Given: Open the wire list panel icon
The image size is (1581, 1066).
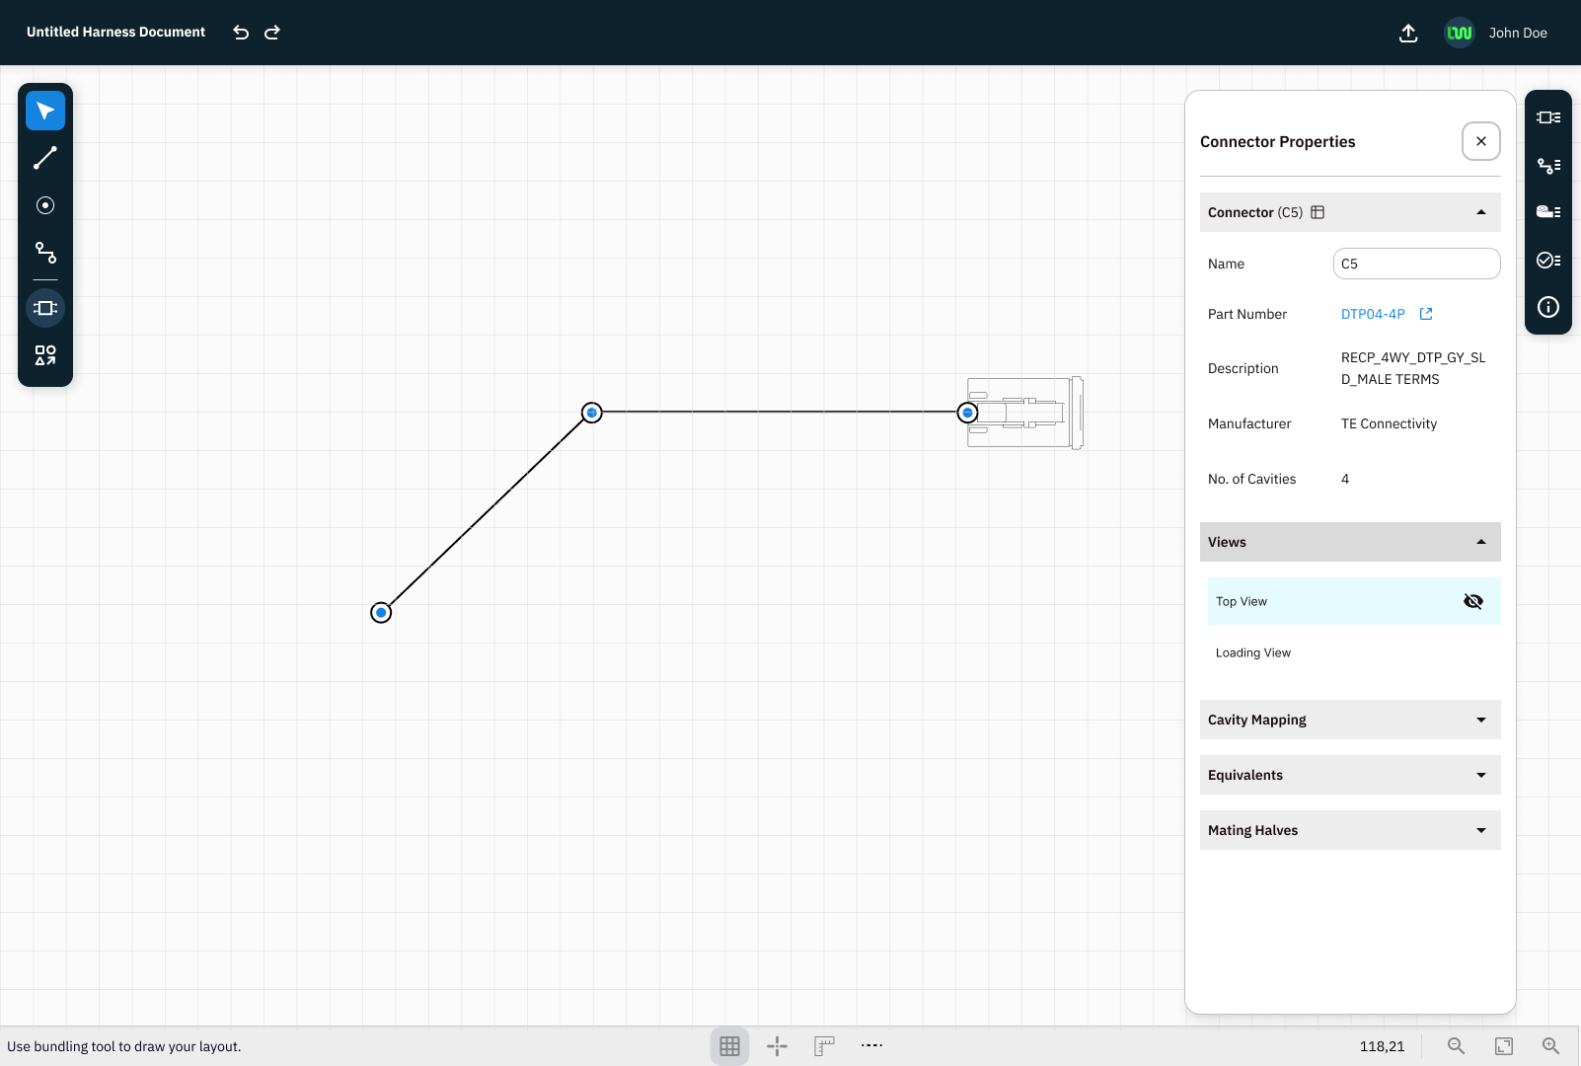Looking at the screenshot, I should click(1548, 166).
